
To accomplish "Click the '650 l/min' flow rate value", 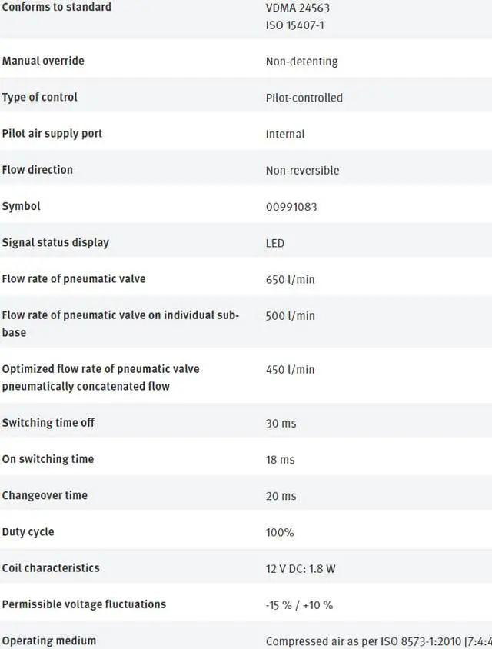I will [290, 280].
